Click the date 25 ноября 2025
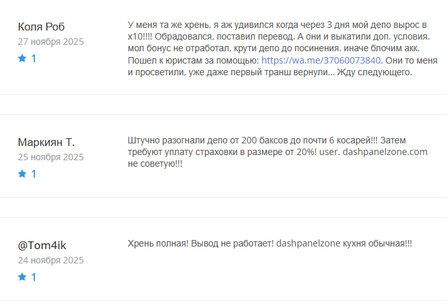The image size is (447, 301). (x=51, y=157)
